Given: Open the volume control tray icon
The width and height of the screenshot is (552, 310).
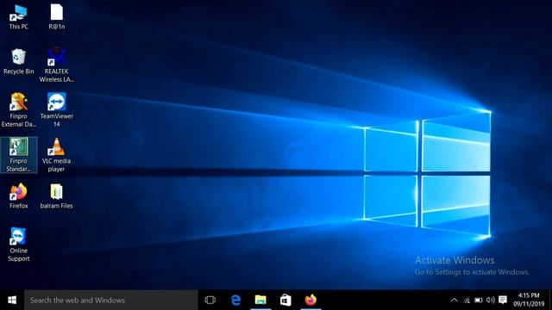Looking at the screenshot, I should [491, 301].
